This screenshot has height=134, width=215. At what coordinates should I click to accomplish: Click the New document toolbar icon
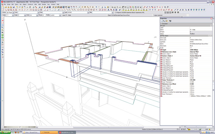pos(3,7)
